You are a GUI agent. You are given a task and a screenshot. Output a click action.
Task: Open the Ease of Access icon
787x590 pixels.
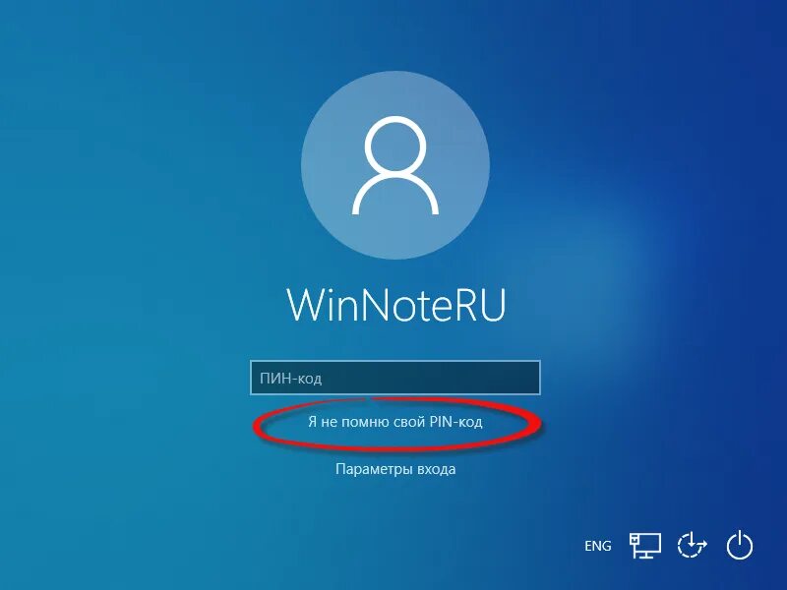(x=693, y=546)
